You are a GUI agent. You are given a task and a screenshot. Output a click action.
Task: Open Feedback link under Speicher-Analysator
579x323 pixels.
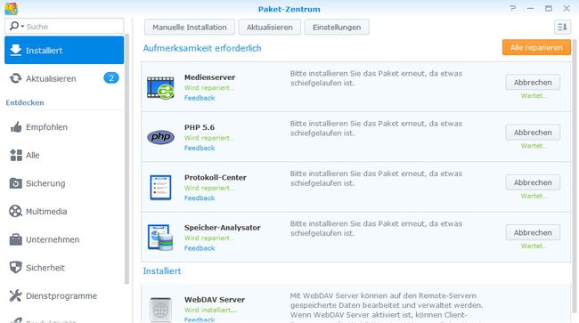pos(200,248)
